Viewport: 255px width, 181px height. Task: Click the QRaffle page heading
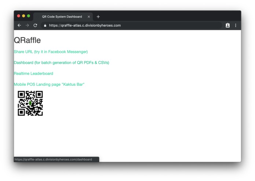27,40
